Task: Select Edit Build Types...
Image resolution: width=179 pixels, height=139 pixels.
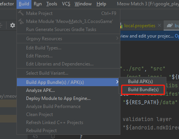Action: (68, 48)
